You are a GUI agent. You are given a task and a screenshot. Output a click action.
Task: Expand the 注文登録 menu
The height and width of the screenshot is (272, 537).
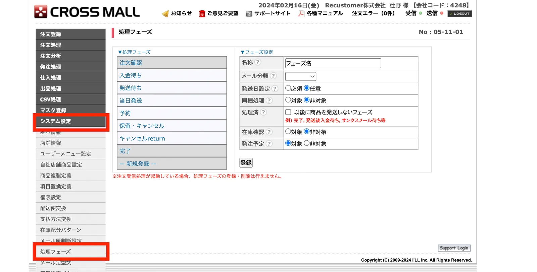click(70, 34)
